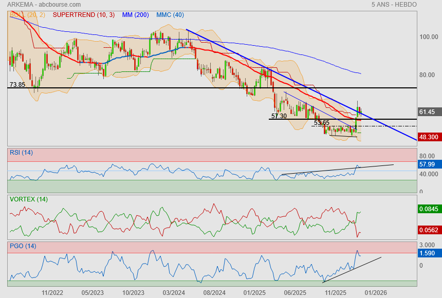The image size is (442, 298).
Task: Click the MM (200) legend label
Action: (135, 15)
